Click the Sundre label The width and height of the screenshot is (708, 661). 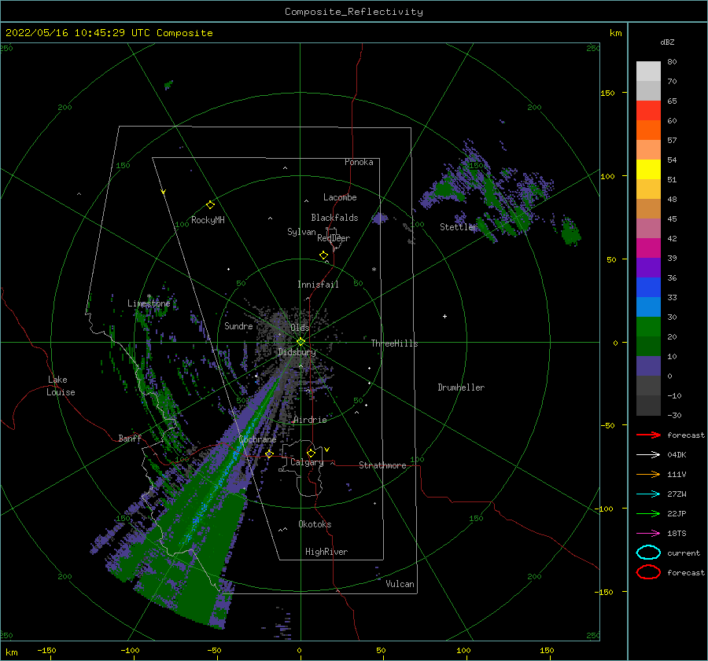tap(238, 326)
